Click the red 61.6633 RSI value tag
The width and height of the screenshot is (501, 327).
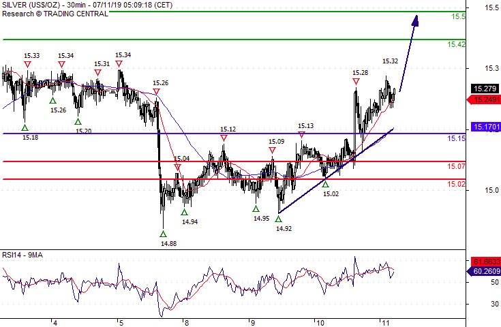tap(486, 262)
